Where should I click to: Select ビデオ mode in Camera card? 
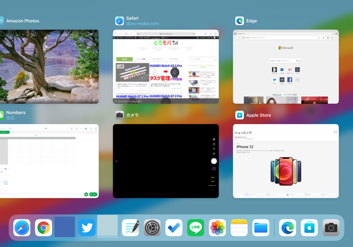tap(212, 178)
